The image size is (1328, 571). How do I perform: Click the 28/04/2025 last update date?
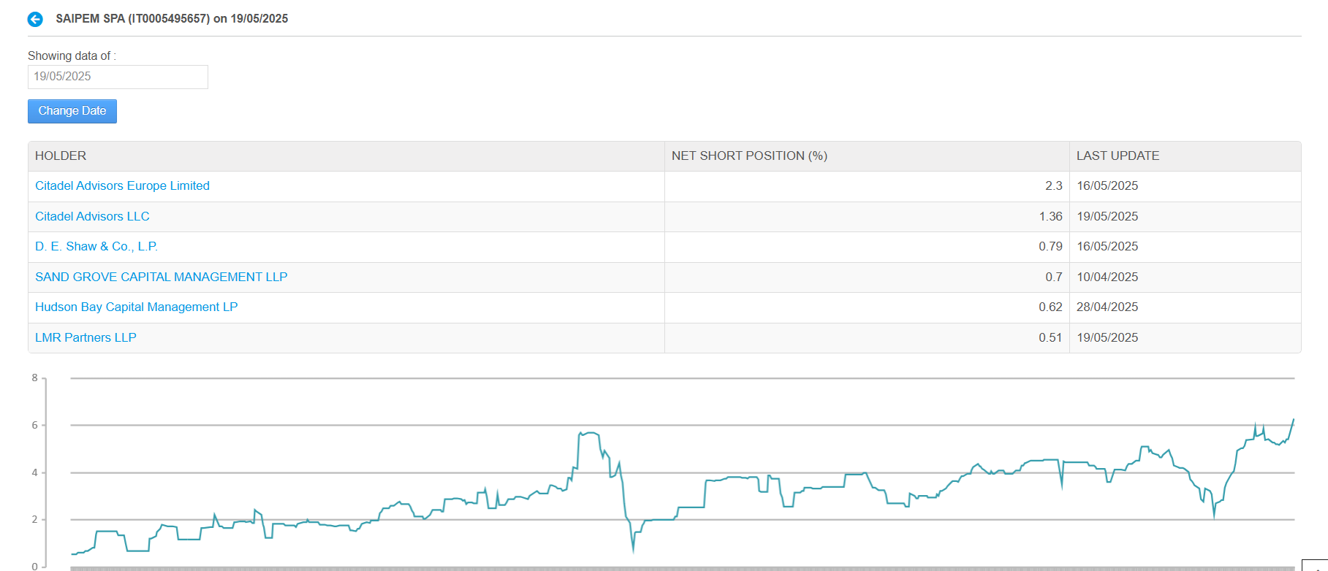(1107, 307)
